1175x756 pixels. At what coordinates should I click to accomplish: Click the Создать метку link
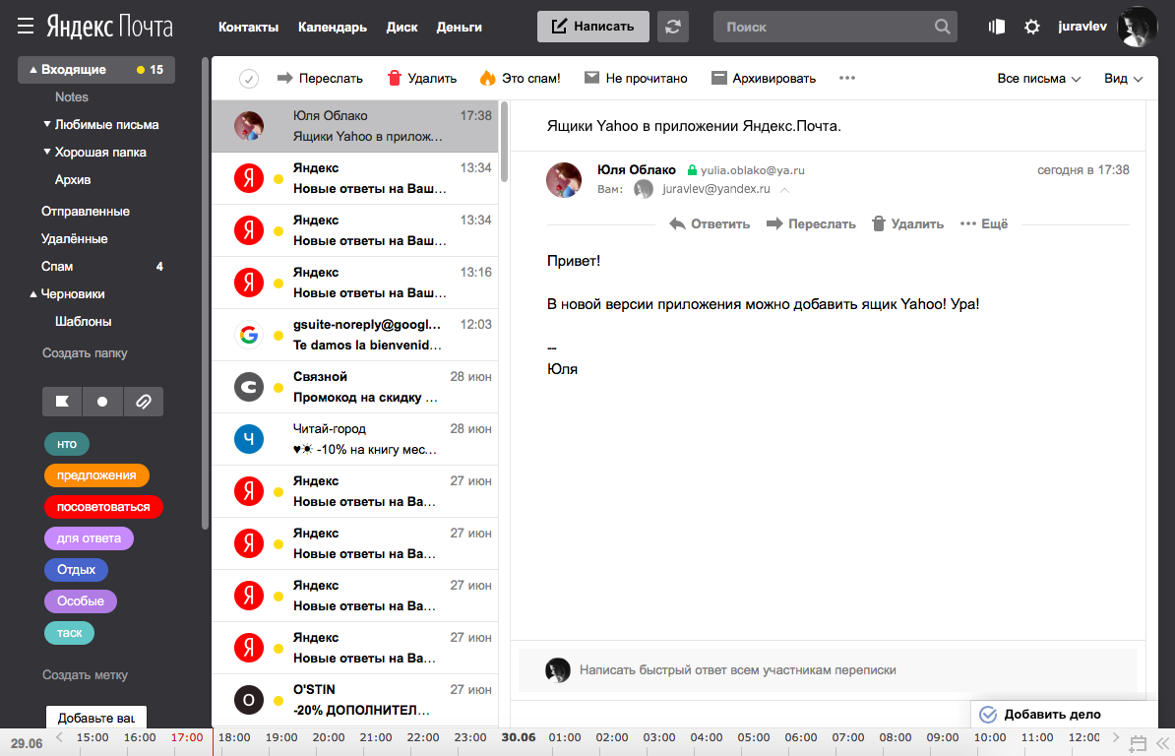point(85,675)
